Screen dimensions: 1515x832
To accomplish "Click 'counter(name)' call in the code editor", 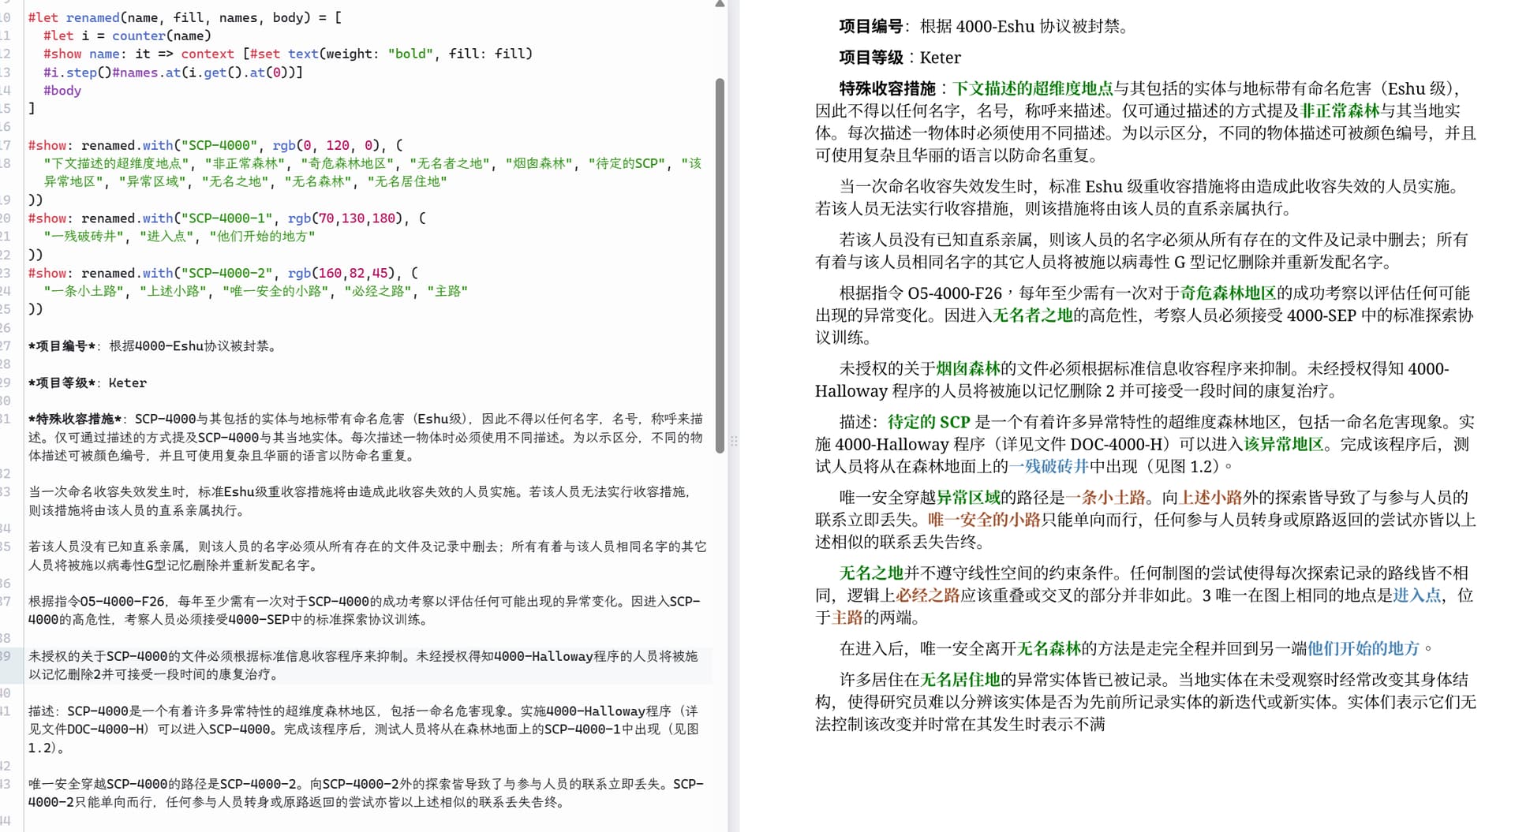I will [x=161, y=35].
